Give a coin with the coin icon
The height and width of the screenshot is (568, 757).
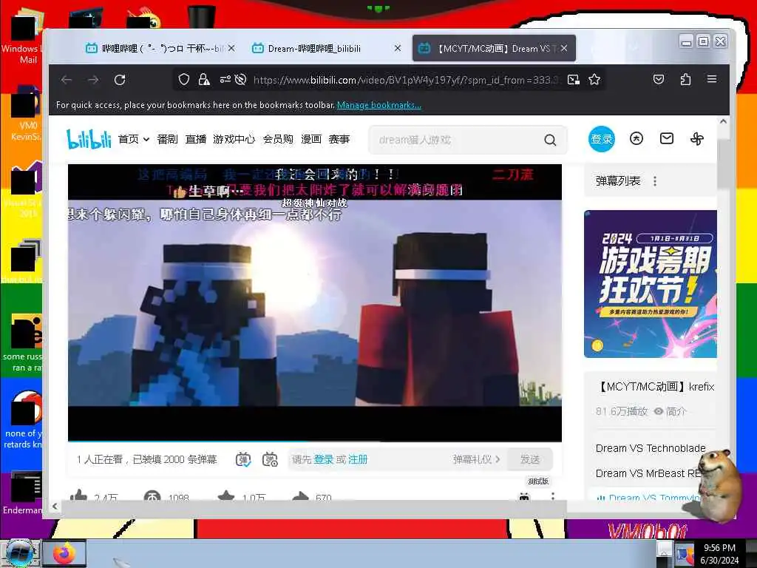[152, 496]
